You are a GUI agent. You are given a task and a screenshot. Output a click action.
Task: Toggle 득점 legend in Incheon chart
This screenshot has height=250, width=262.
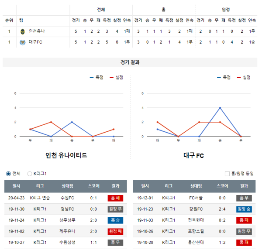(x=97, y=77)
